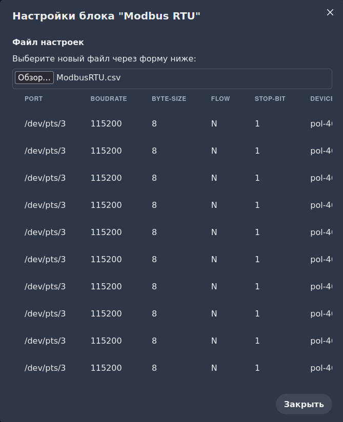The height and width of the screenshot is (422, 343).
Task: Click the Обзор... file browse button
Action: click(34, 78)
